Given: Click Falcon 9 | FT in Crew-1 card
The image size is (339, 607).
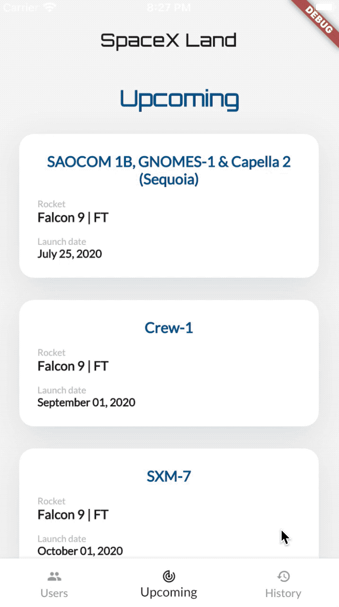Looking at the screenshot, I should pos(73,366).
